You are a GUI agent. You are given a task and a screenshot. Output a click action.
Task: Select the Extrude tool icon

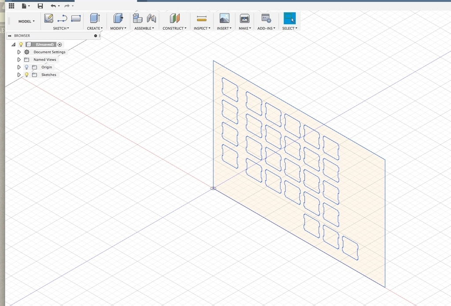95,18
